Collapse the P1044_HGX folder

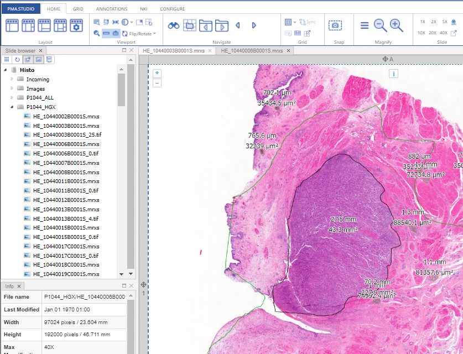(x=12, y=107)
